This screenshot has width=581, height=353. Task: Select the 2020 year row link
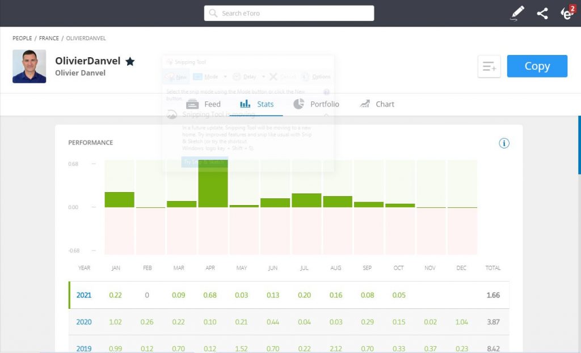84,322
